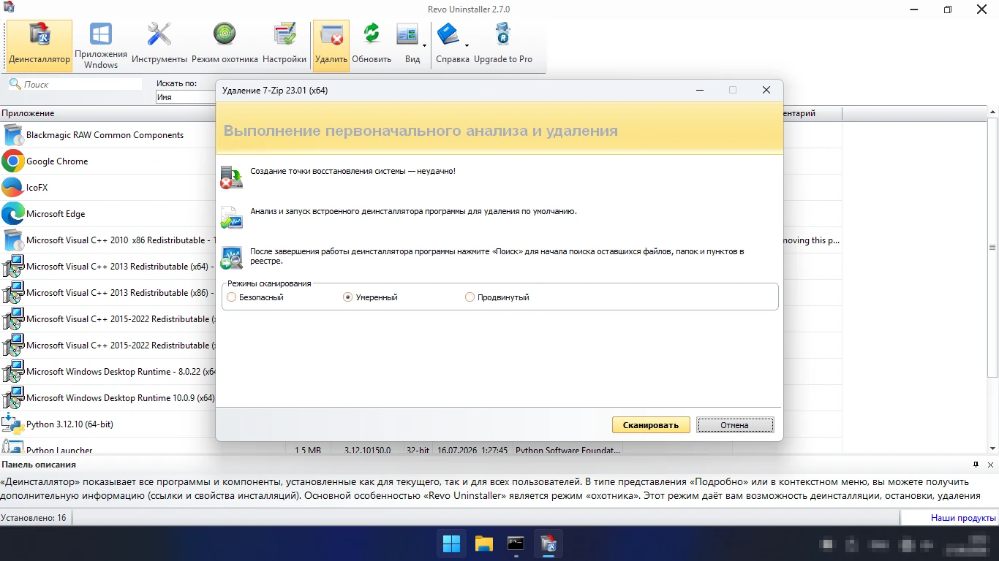Expand the Справка dropdown arrow

(467, 45)
